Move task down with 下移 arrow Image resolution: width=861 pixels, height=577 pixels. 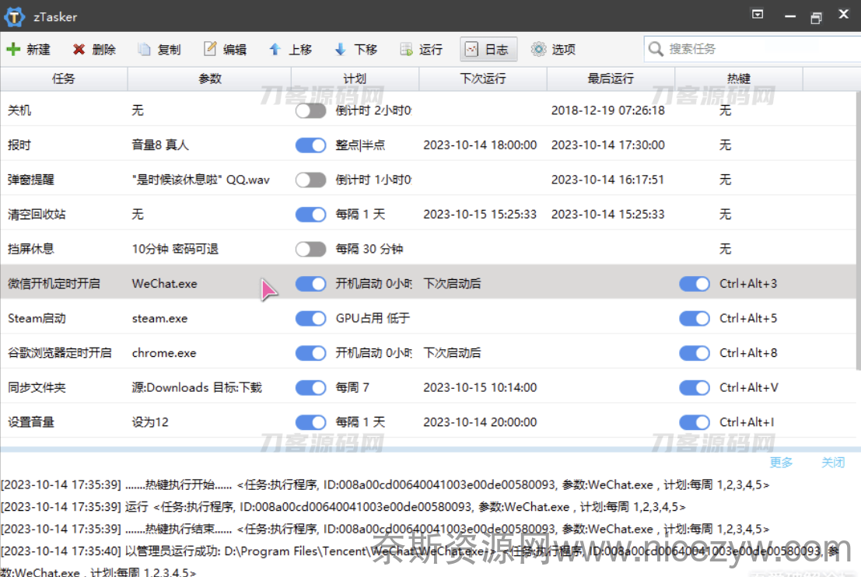(340, 49)
